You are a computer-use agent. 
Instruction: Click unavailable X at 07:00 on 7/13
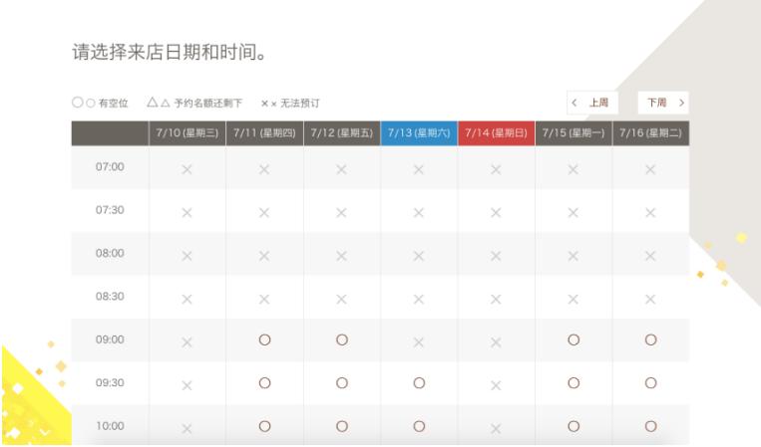point(418,169)
